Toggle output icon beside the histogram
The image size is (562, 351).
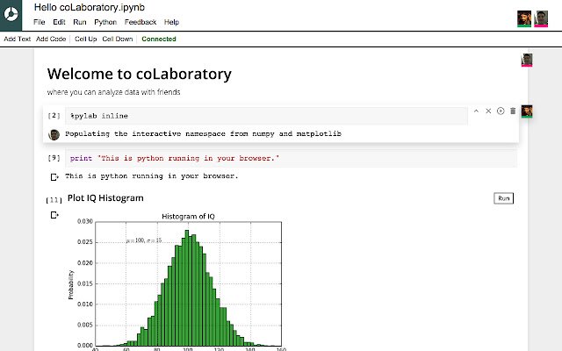click(x=54, y=215)
